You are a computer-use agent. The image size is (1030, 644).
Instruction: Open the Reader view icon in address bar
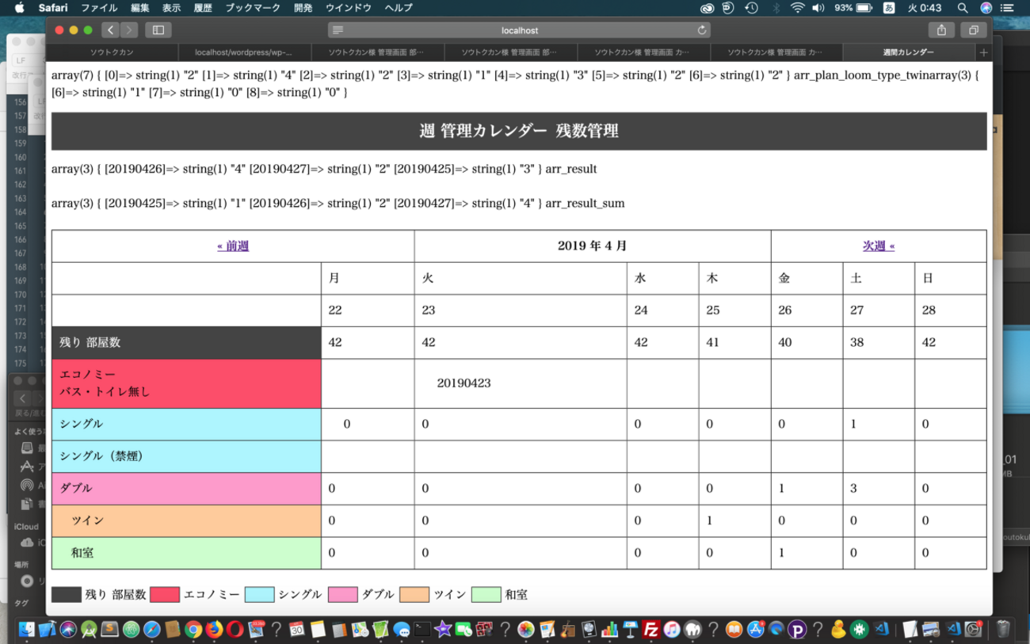pyautogui.click(x=338, y=30)
